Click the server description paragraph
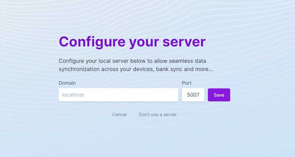 pos(135,65)
